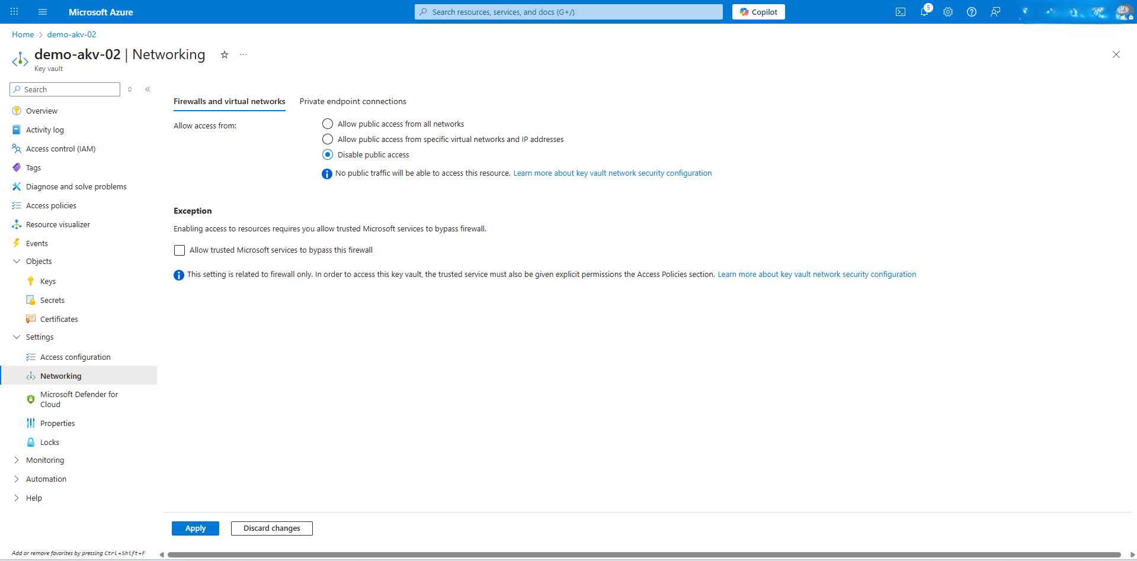
Task: Open the help menu
Action: click(x=971, y=11)
